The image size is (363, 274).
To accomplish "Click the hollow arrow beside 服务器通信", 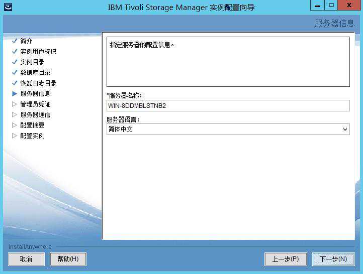I will 15,114.
